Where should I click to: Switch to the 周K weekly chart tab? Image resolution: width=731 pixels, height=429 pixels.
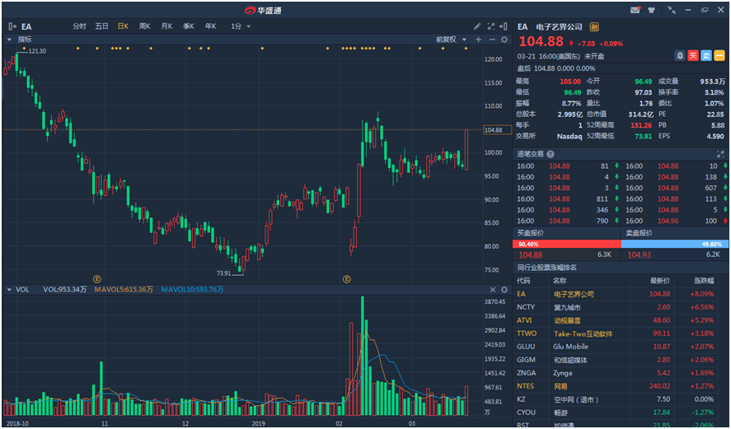(x=144, y=26)
